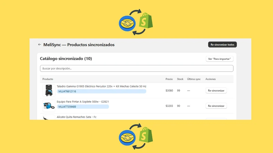Screen dimensions: 273x153
Task: Open the Taladro Gamma drill thumbnail
Action: click(x=49, y=90)
